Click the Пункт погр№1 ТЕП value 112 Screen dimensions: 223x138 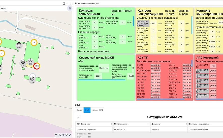[x=213, y=66]
